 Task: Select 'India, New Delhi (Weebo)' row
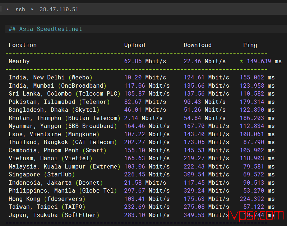click(x=142, y=78)
